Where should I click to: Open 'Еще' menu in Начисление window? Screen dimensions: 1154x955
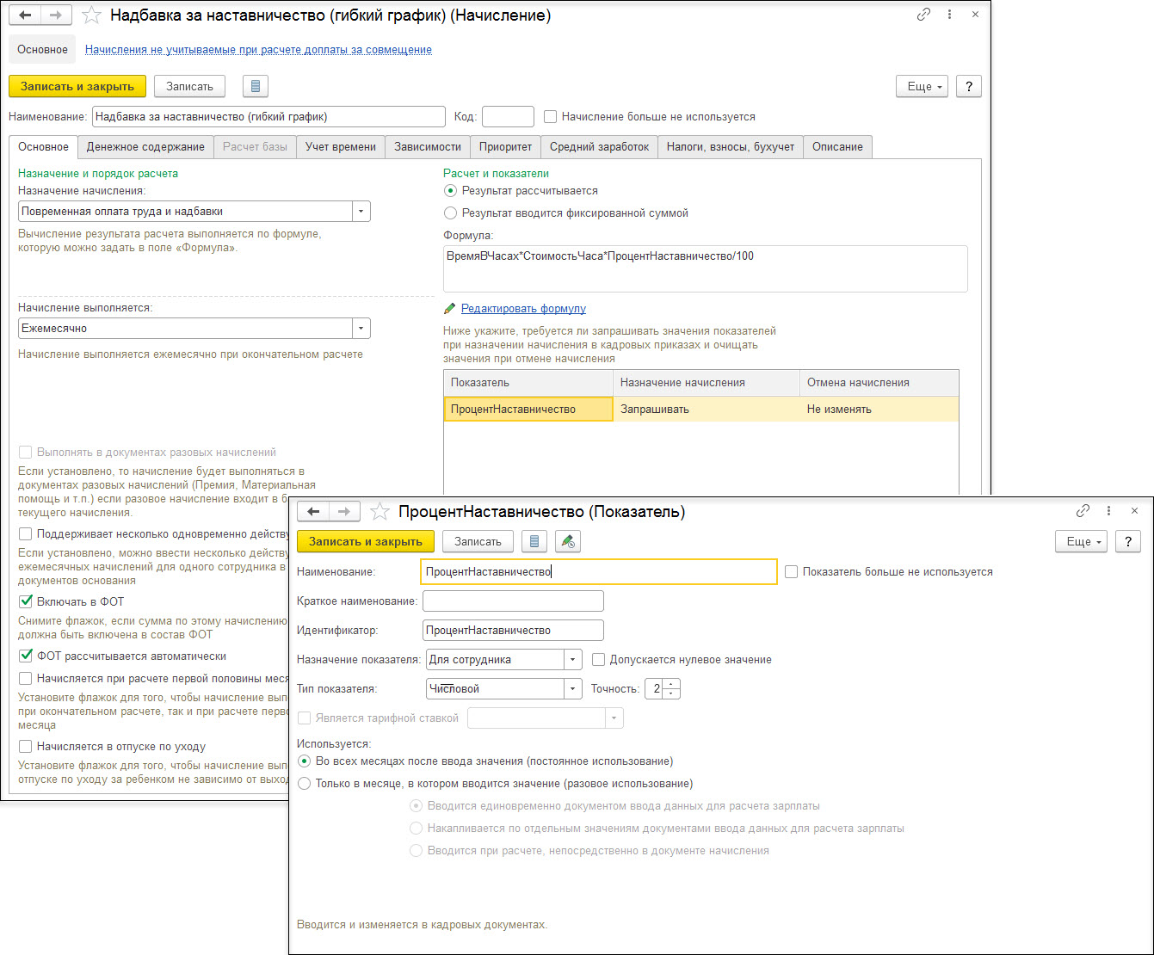(x=922, y=86)
